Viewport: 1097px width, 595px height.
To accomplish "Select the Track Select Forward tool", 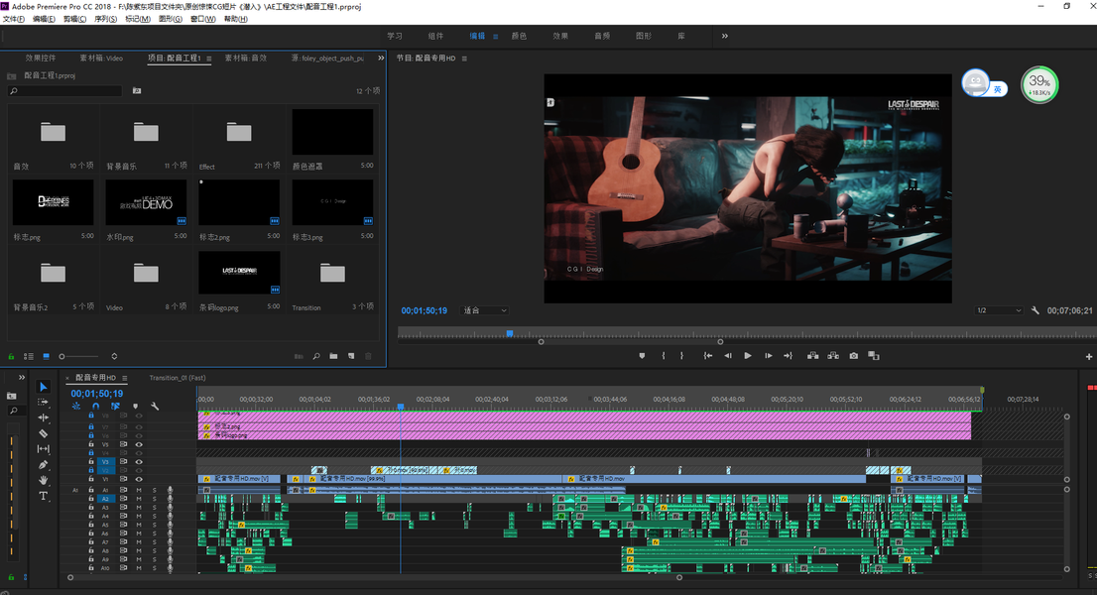I will [44, 402].
